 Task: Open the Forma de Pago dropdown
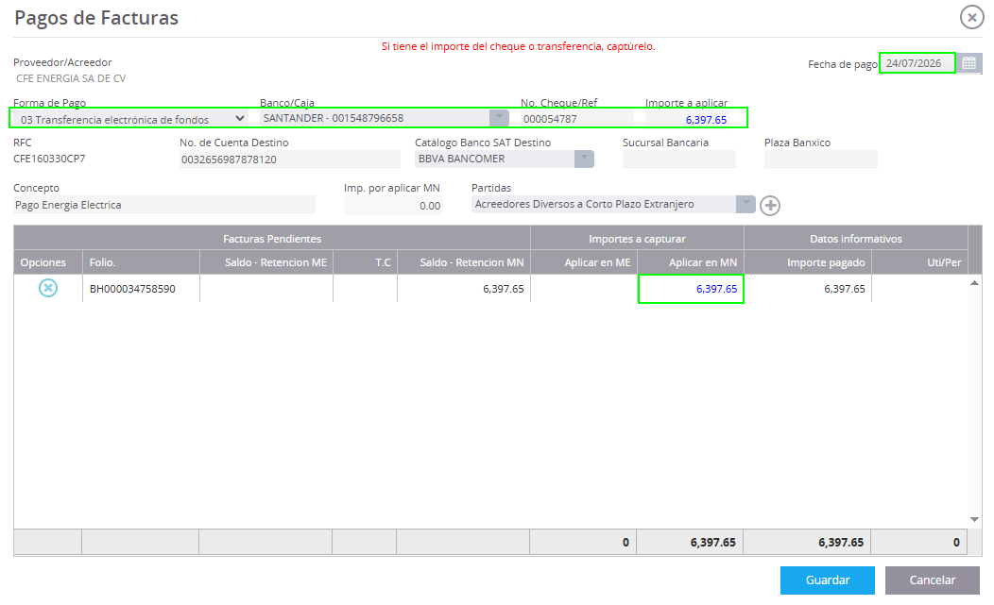tap(129, 119)
